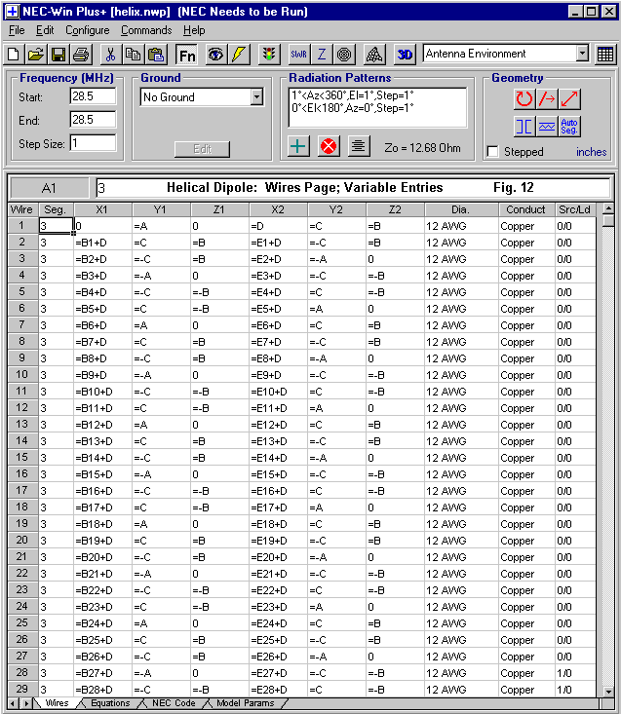Delete radiation pattern with red X icon
The image size is (621, 714).
click(329, 146)
